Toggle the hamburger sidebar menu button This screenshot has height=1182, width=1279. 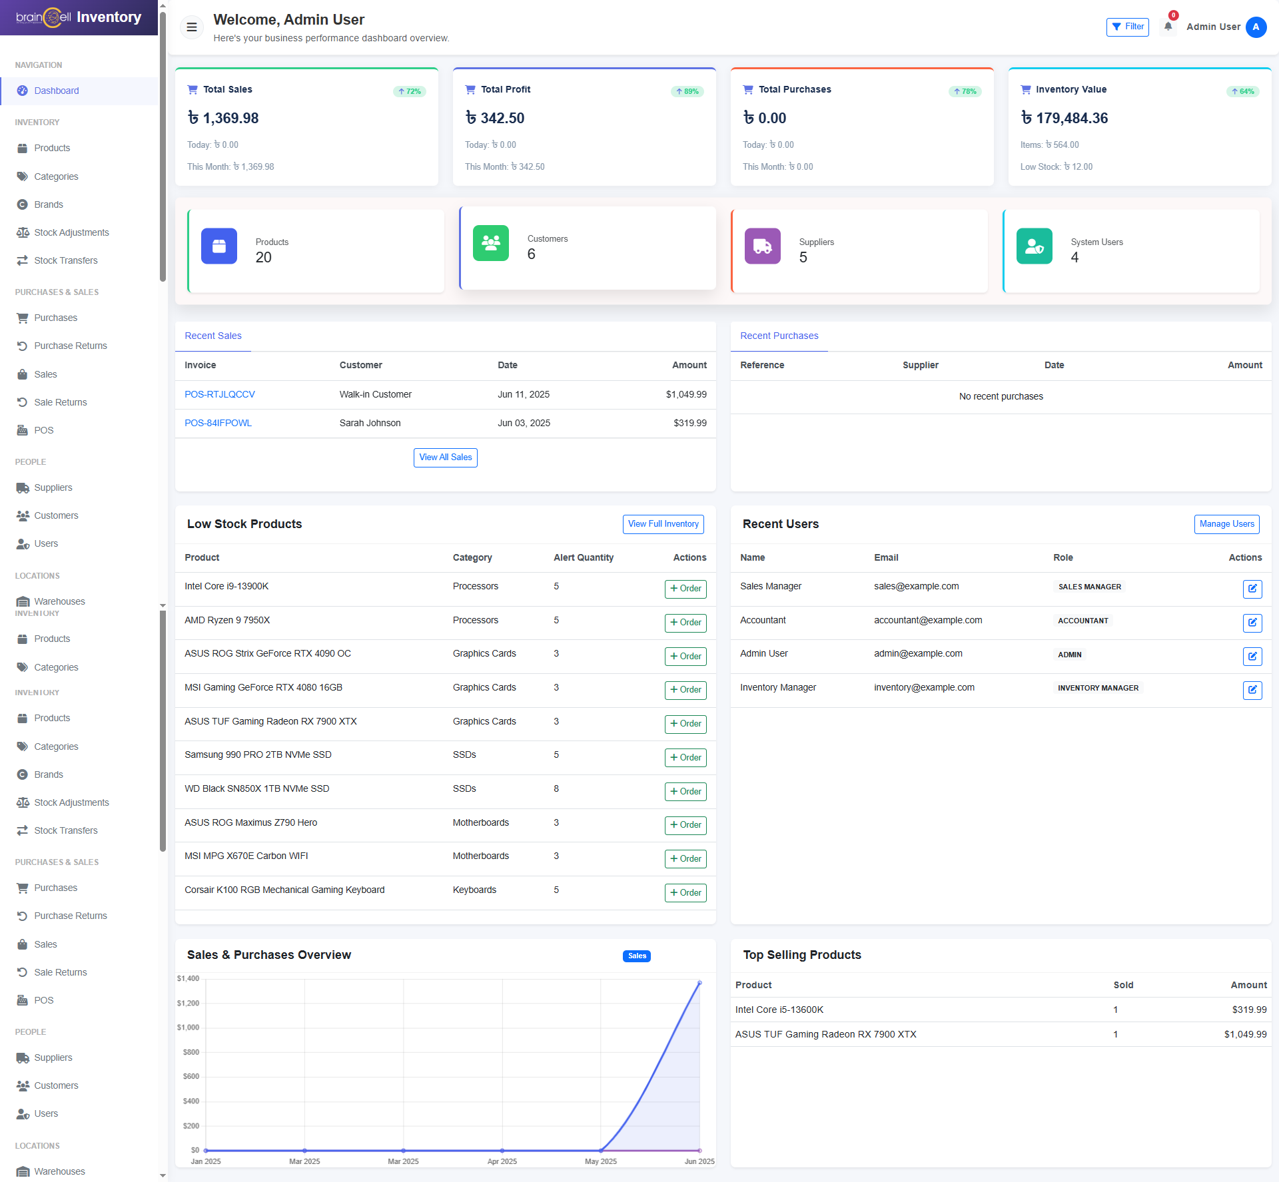192,27
